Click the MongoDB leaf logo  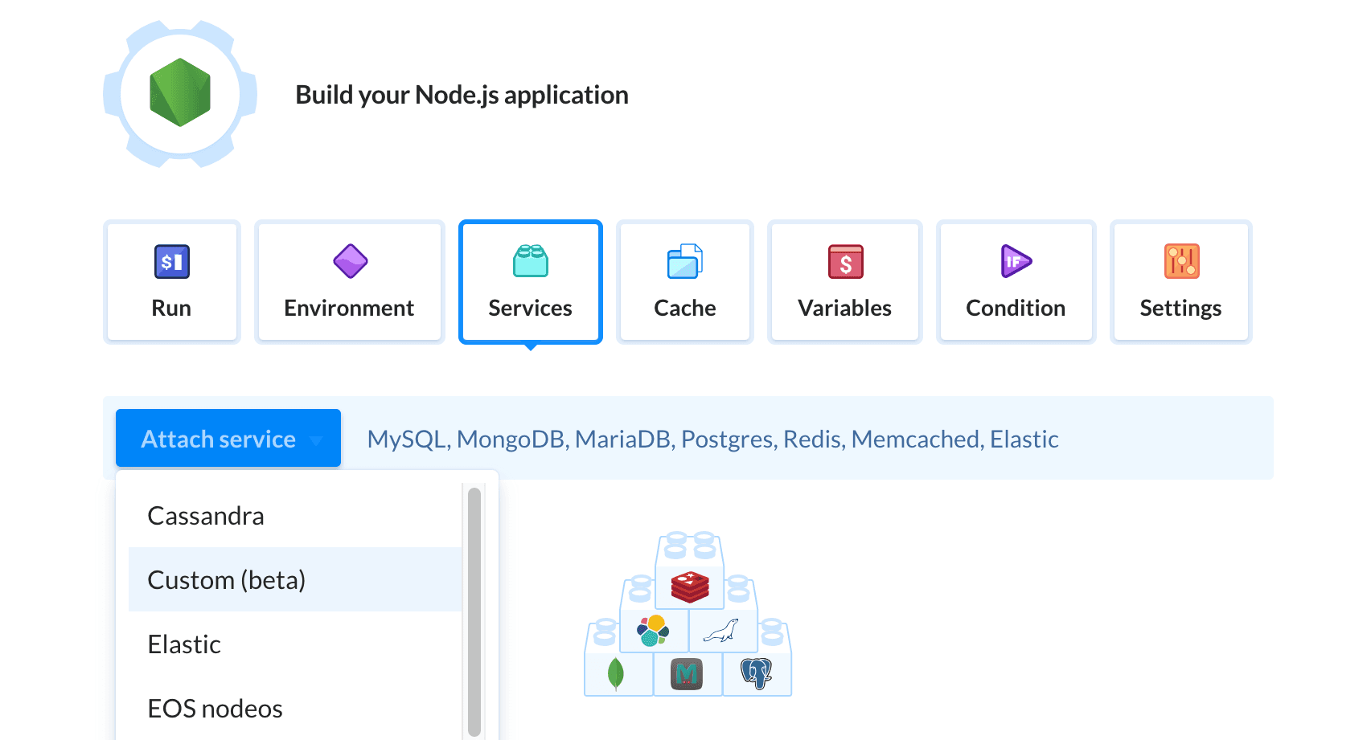click(x=616, y=673)
